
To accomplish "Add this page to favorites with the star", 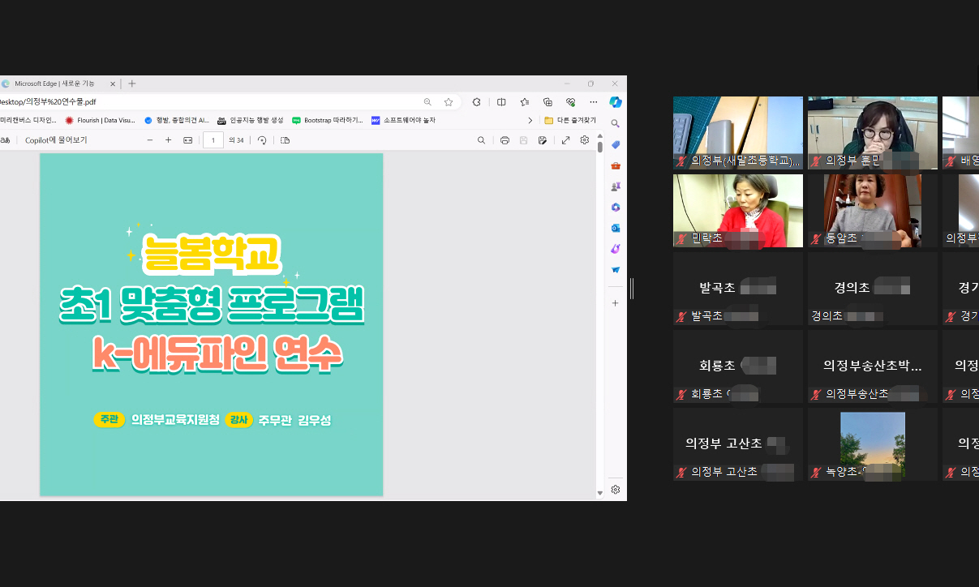I will pos(449,102).
